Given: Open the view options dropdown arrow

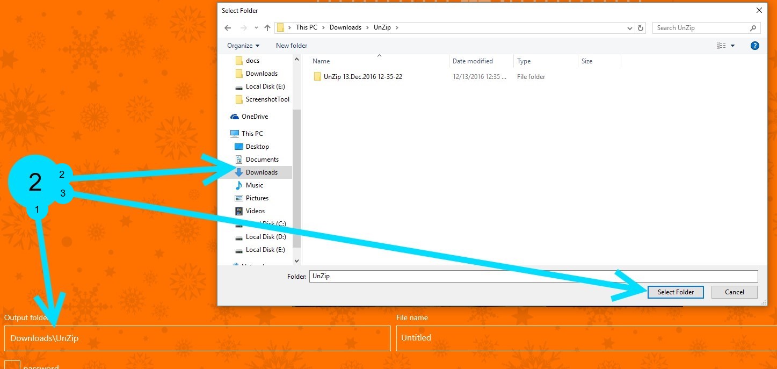Looking at the screenshot, I should pos(733,46).
